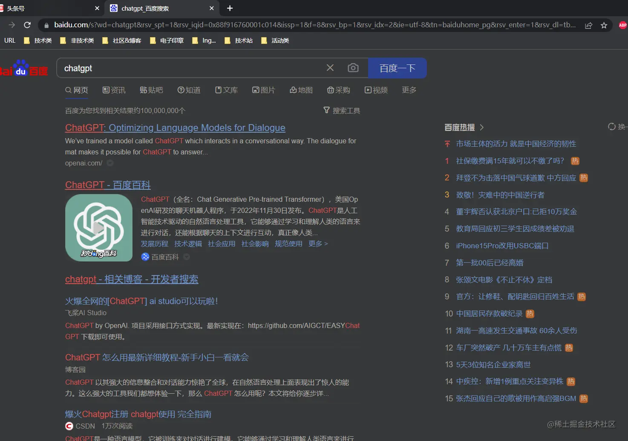Click the URL bookmark item

[x=9, y=41]
